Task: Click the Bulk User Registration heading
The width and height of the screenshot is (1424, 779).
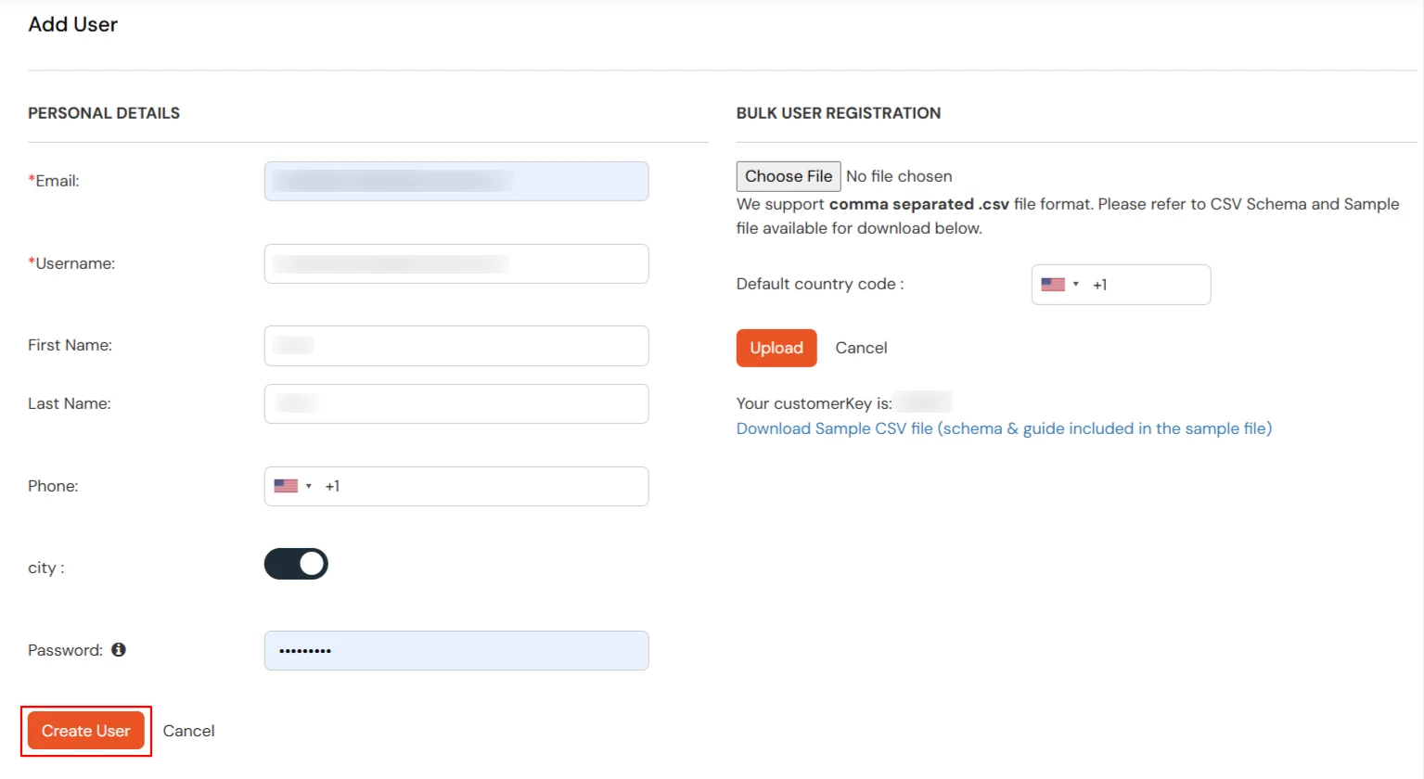Action: pos(838,112)
